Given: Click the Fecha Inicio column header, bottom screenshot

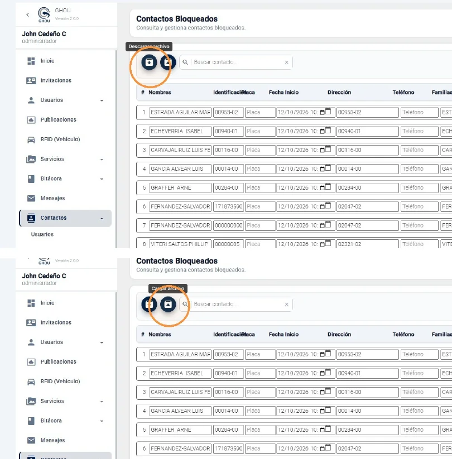Looking at the screenshot, I should point(283,335).
